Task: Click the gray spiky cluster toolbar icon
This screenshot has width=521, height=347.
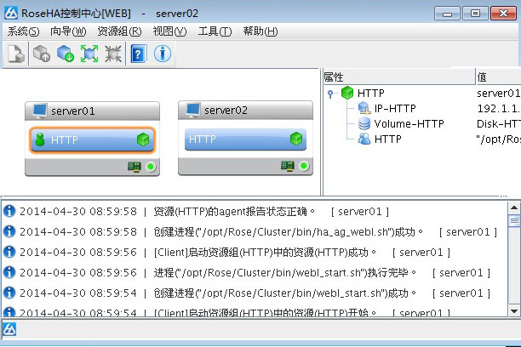Action: pos(113,54)
